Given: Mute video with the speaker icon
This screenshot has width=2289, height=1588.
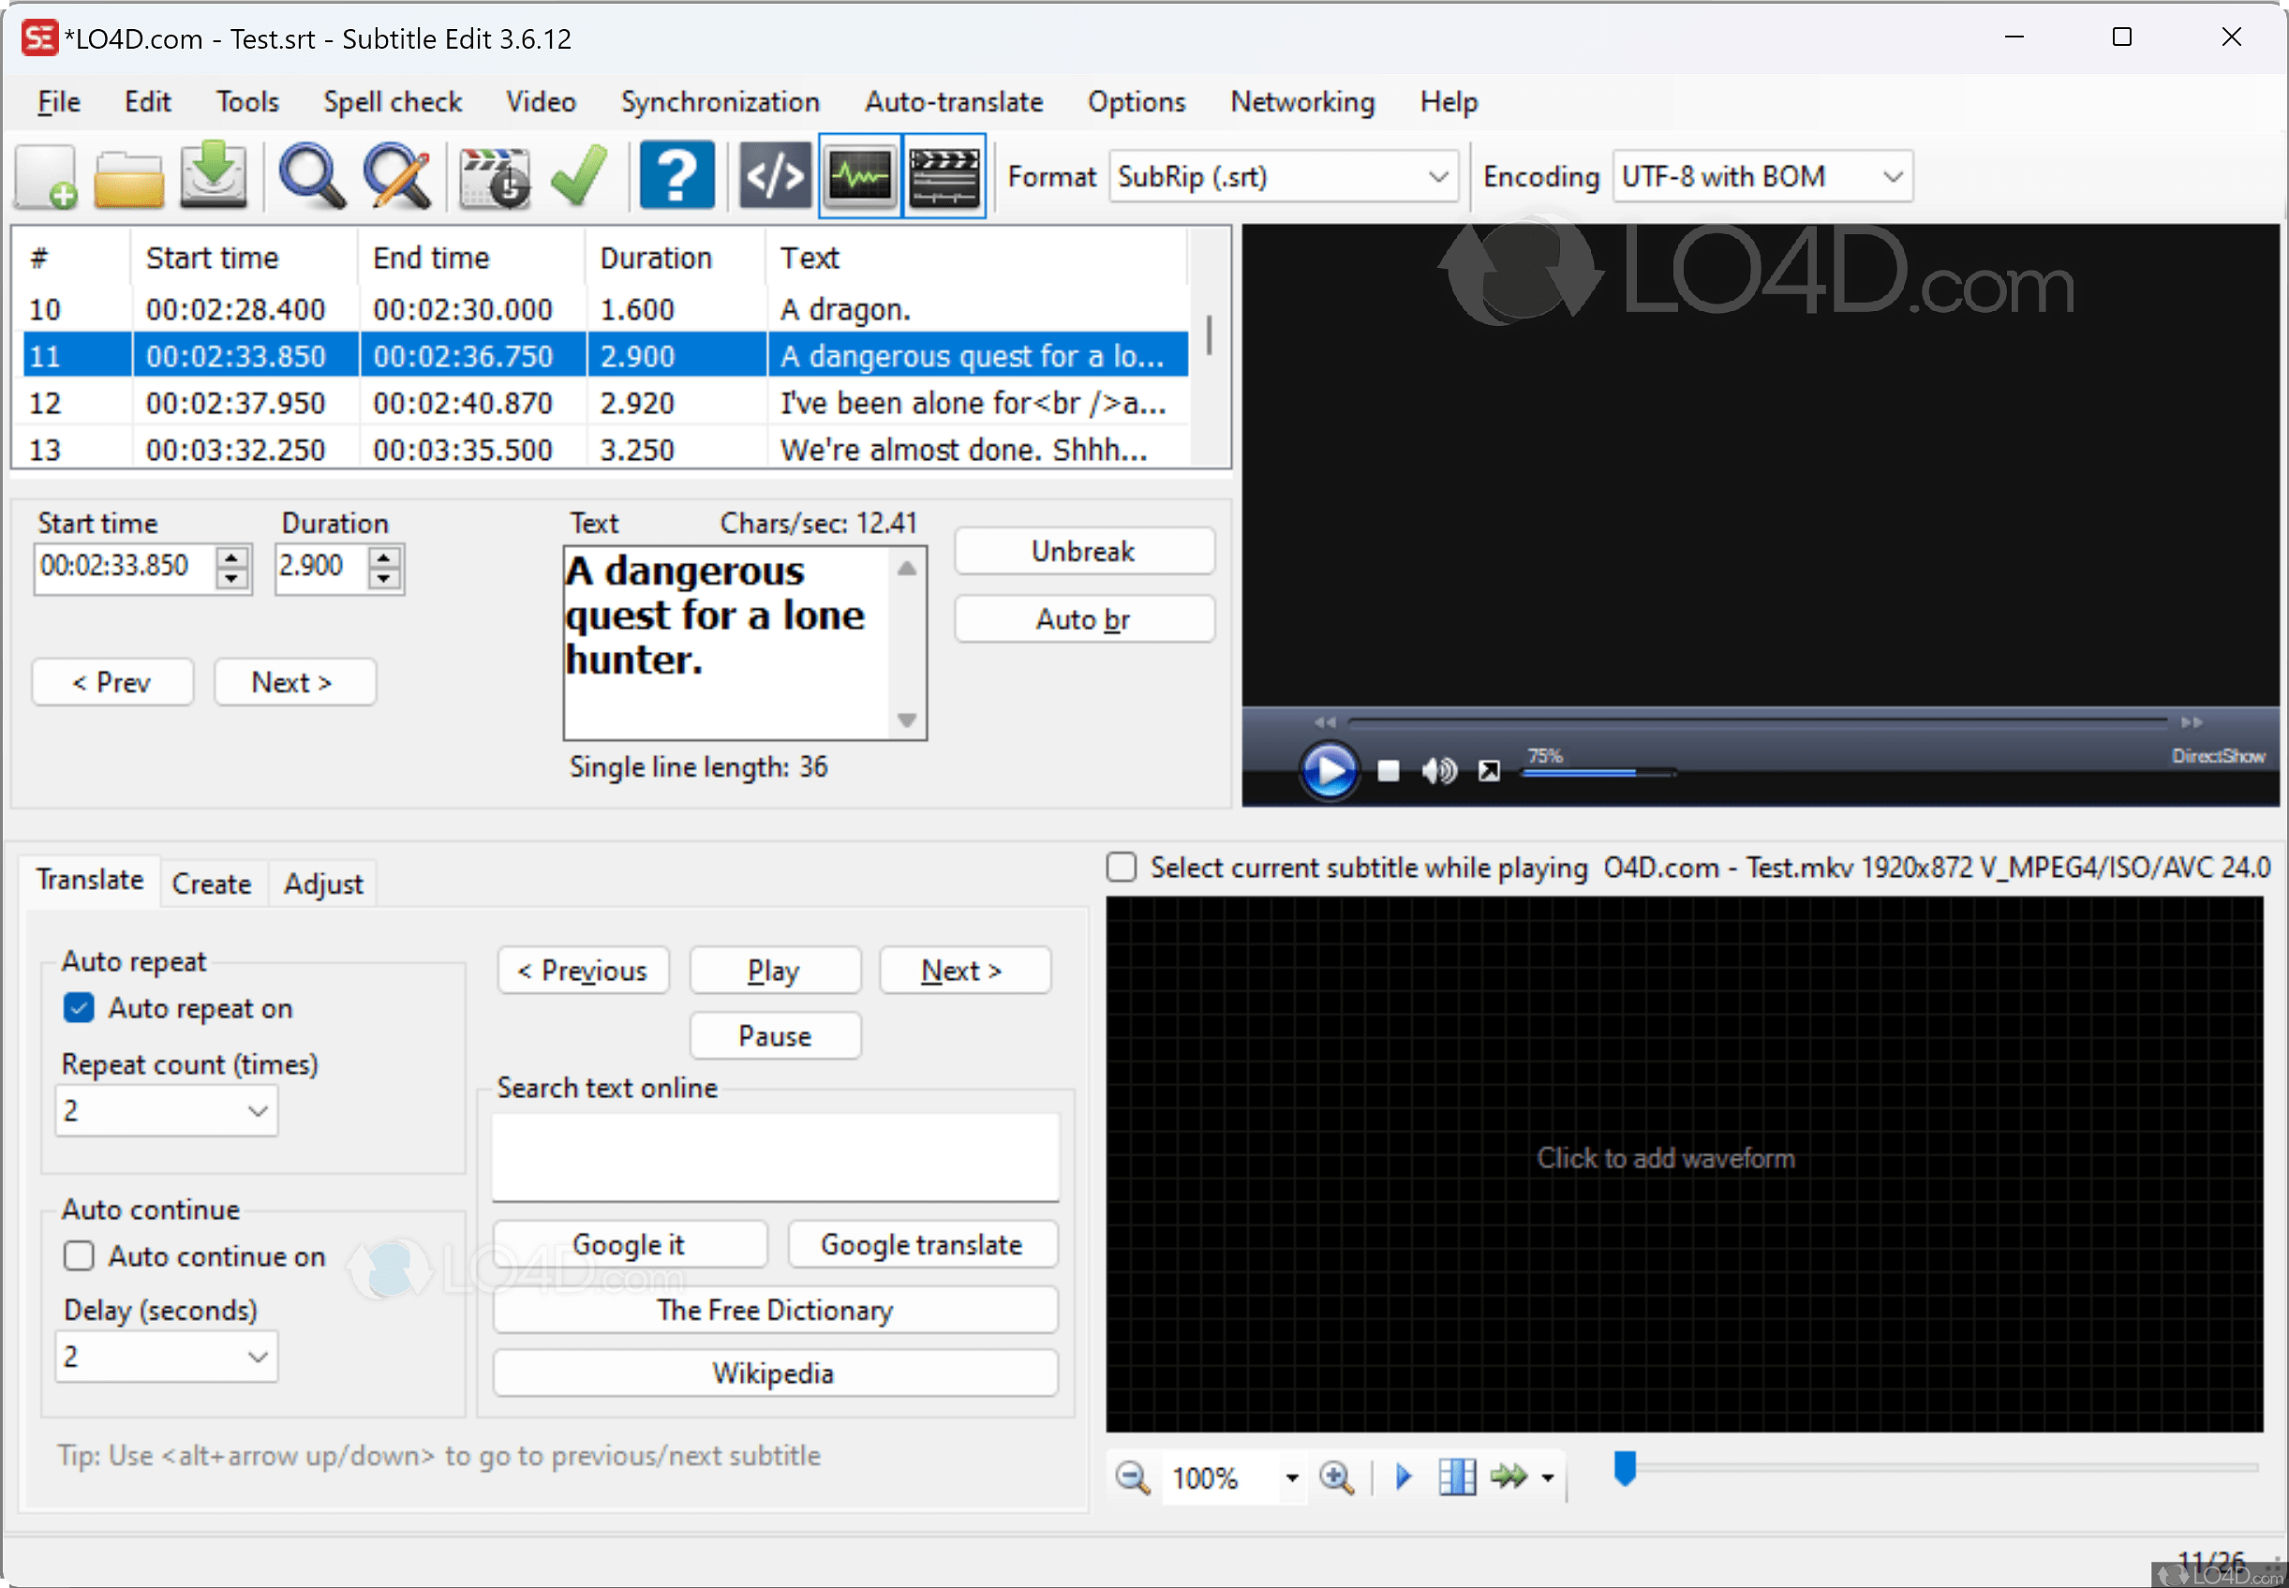Looking at the screenshot, I should (x=1438, y=770).
